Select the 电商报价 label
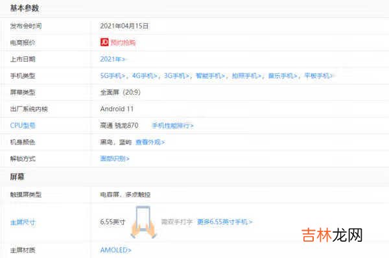Image resolution: width=389 pixels, height=258 pixels. pos(23,43)
